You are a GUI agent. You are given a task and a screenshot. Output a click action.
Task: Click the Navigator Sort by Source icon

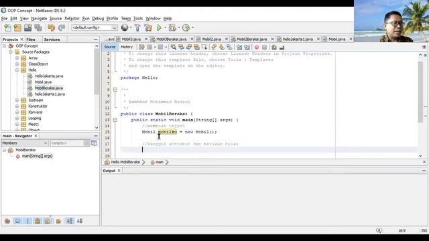pyautogui.click(x=80, y=221)
